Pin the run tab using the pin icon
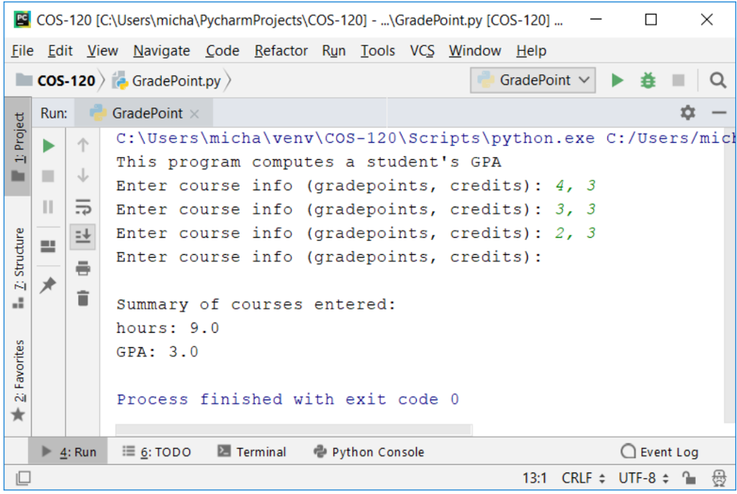 coord(48,285)
